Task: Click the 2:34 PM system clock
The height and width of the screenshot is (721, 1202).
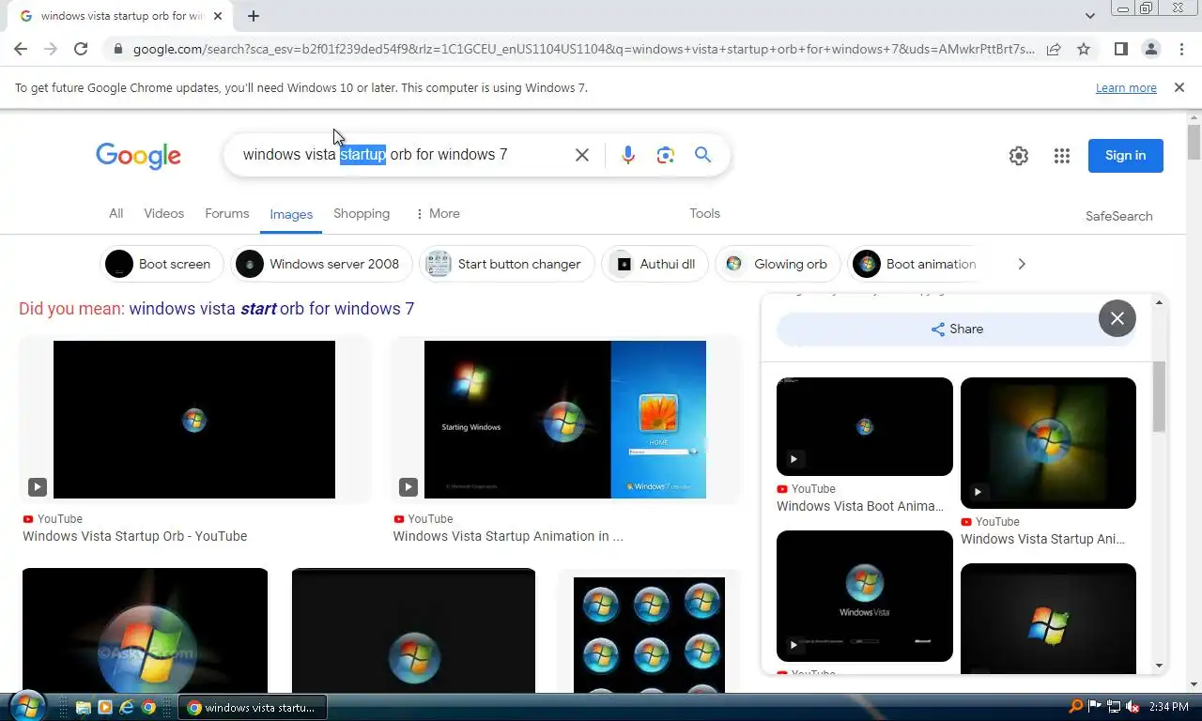Action: (x=1169, y=707)
